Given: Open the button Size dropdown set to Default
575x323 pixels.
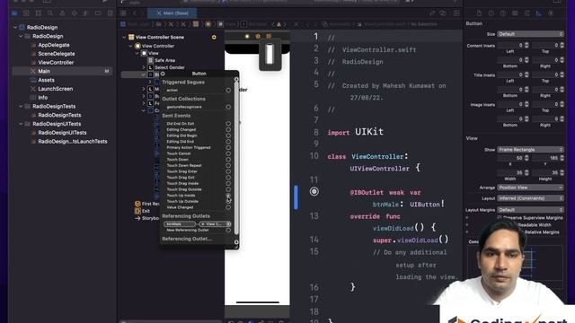Looking at the screenshot, I should pos(530,34).
